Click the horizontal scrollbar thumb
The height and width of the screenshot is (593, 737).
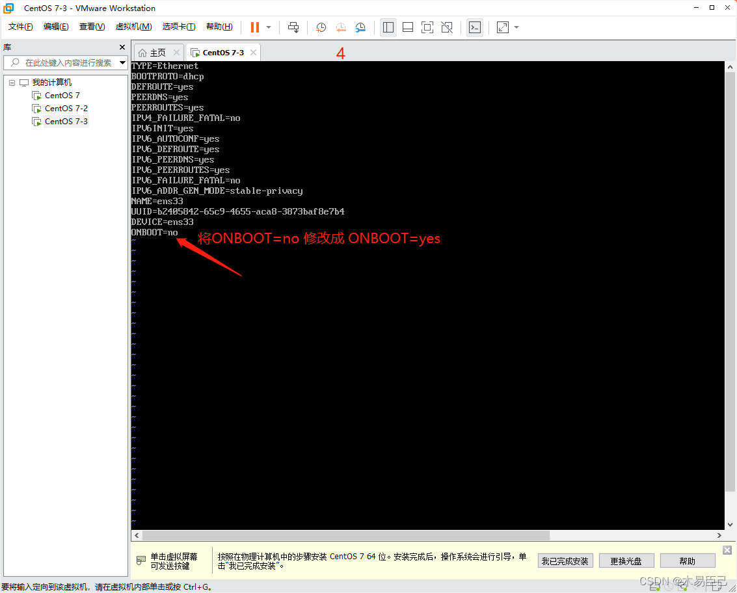346,535
